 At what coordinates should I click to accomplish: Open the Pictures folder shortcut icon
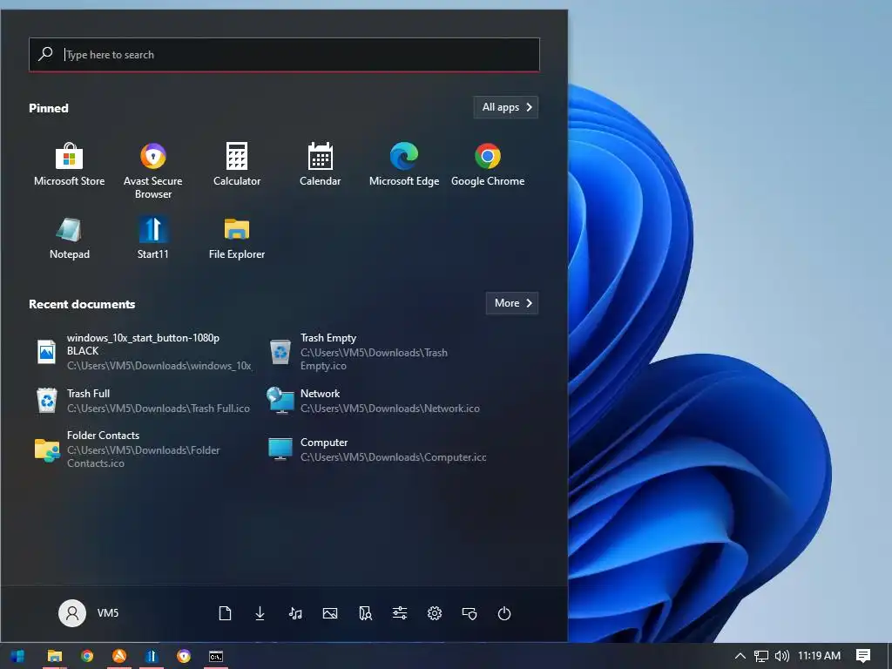tap(330, 613)
